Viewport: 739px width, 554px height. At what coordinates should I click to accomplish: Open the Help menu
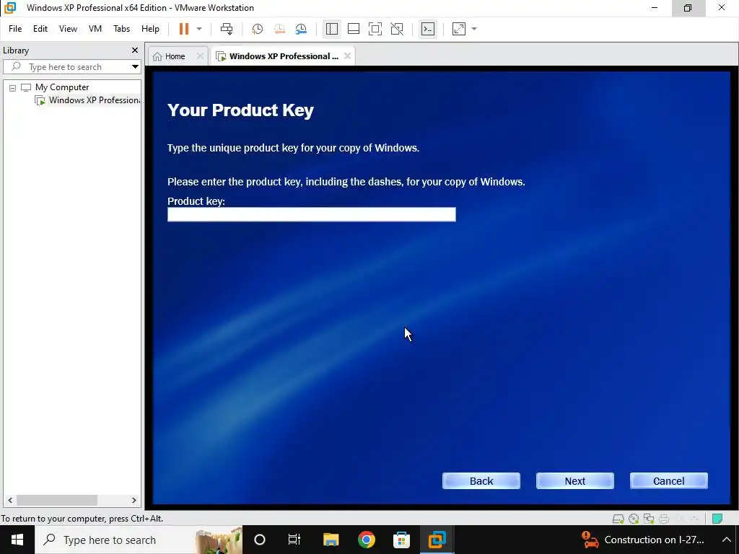[x=150, y=29]
